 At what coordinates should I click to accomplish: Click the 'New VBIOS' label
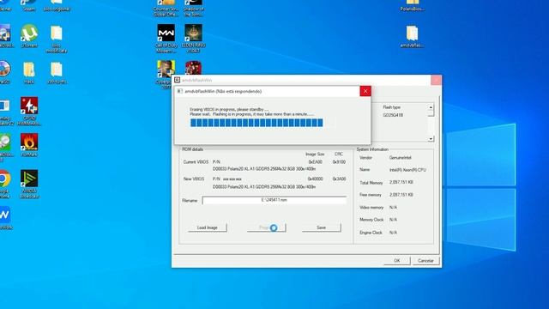[x=194, y=179]
